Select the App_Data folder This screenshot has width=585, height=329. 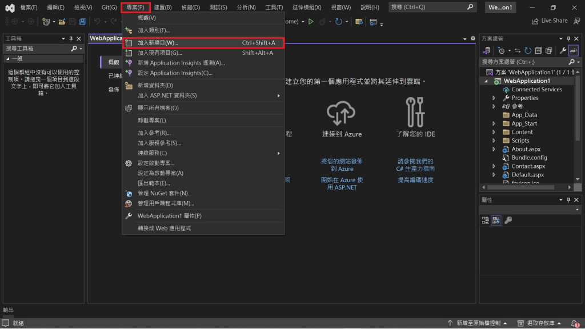pyautogui.click(x=524, y=115)
